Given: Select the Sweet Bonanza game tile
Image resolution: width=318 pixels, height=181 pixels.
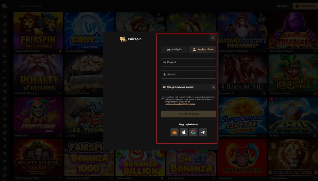Looking at the screenshot, I should pos(191,163).
